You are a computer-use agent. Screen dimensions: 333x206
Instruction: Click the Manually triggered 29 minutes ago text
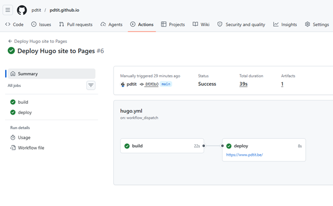[x=150, y=76]
